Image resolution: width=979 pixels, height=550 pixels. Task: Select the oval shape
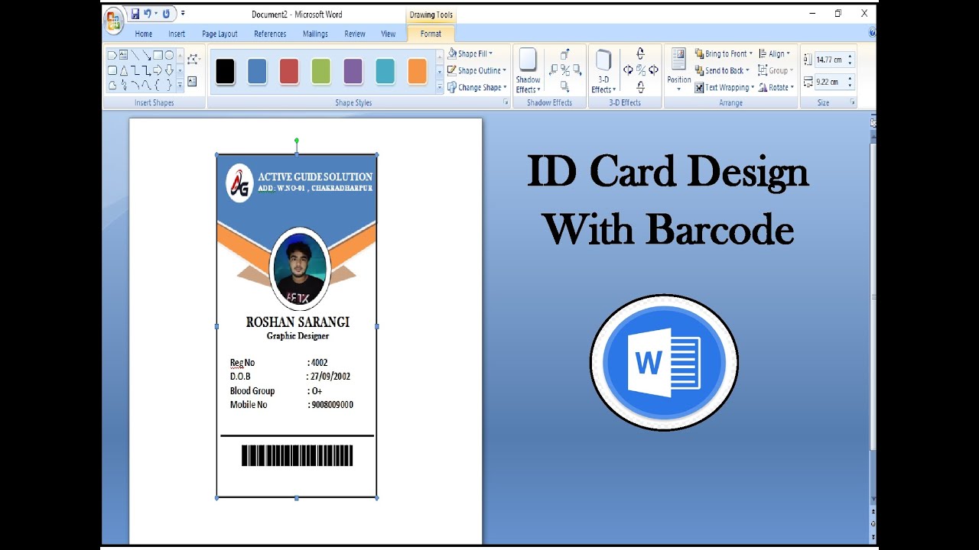click(169, 55)
